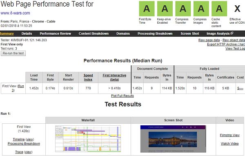Click the $---- cost link

tap(240, 88)
